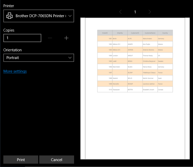The height and width of the screenshot is (167, 193).
Task: Click the BOTTM customer ID cell
Action: click(x=135, y=90)
